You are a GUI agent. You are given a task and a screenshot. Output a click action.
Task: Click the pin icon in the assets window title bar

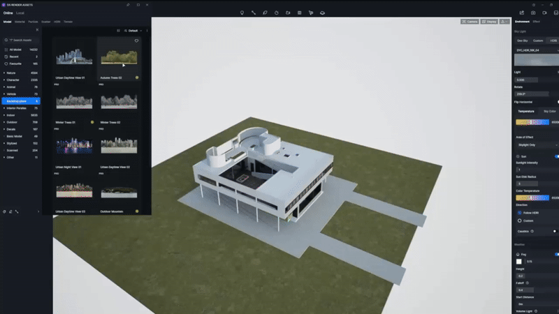tap(128, 5)
